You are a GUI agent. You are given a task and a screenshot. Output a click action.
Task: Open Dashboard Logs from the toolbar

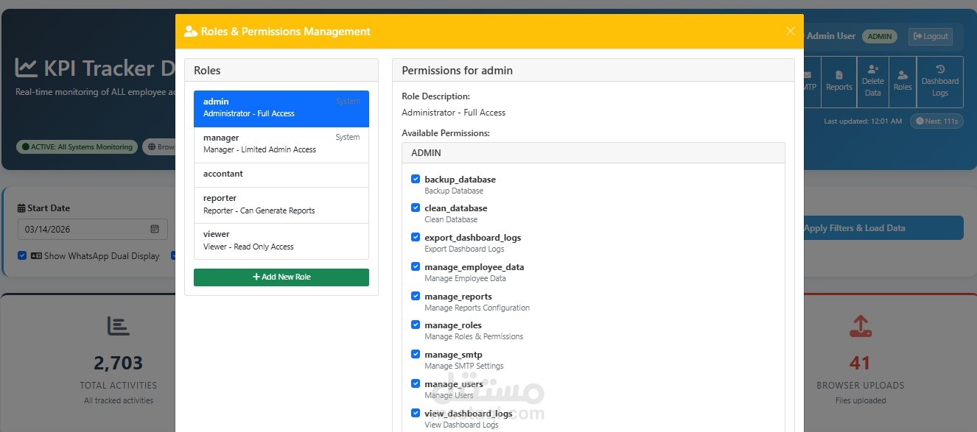[x=940, y=81]
